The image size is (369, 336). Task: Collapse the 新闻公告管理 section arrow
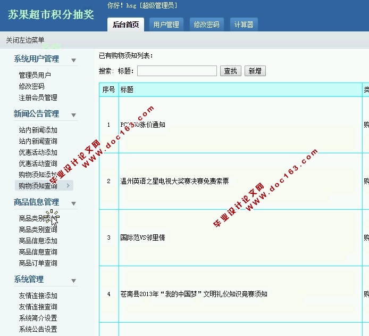[x=74, y=115]
